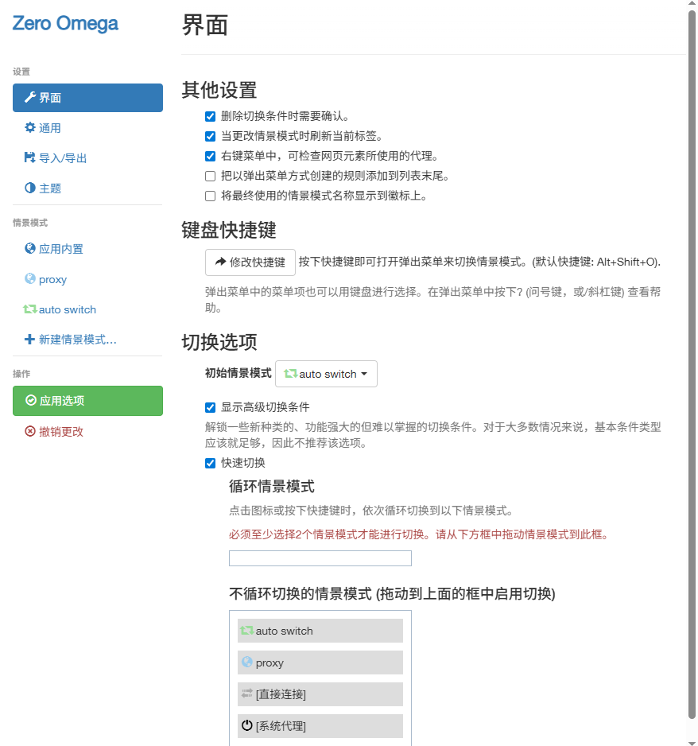Enable 将最终使用的情景模式名称显示到徽标上 checkbox
The width and height of the screenshot is (698, 746).
(211, 196)
